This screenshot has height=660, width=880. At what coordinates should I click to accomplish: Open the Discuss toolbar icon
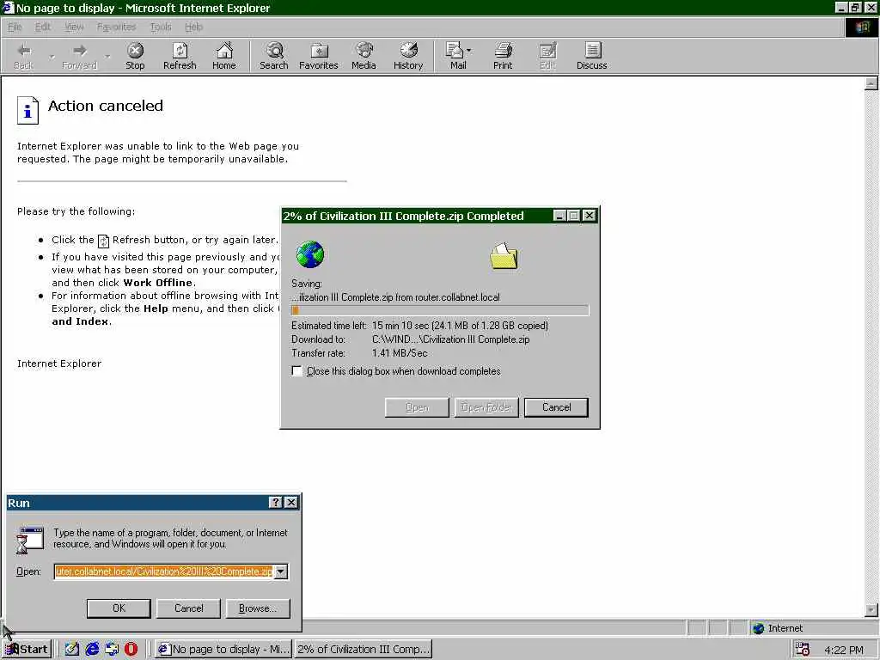[x=592, y=51]
